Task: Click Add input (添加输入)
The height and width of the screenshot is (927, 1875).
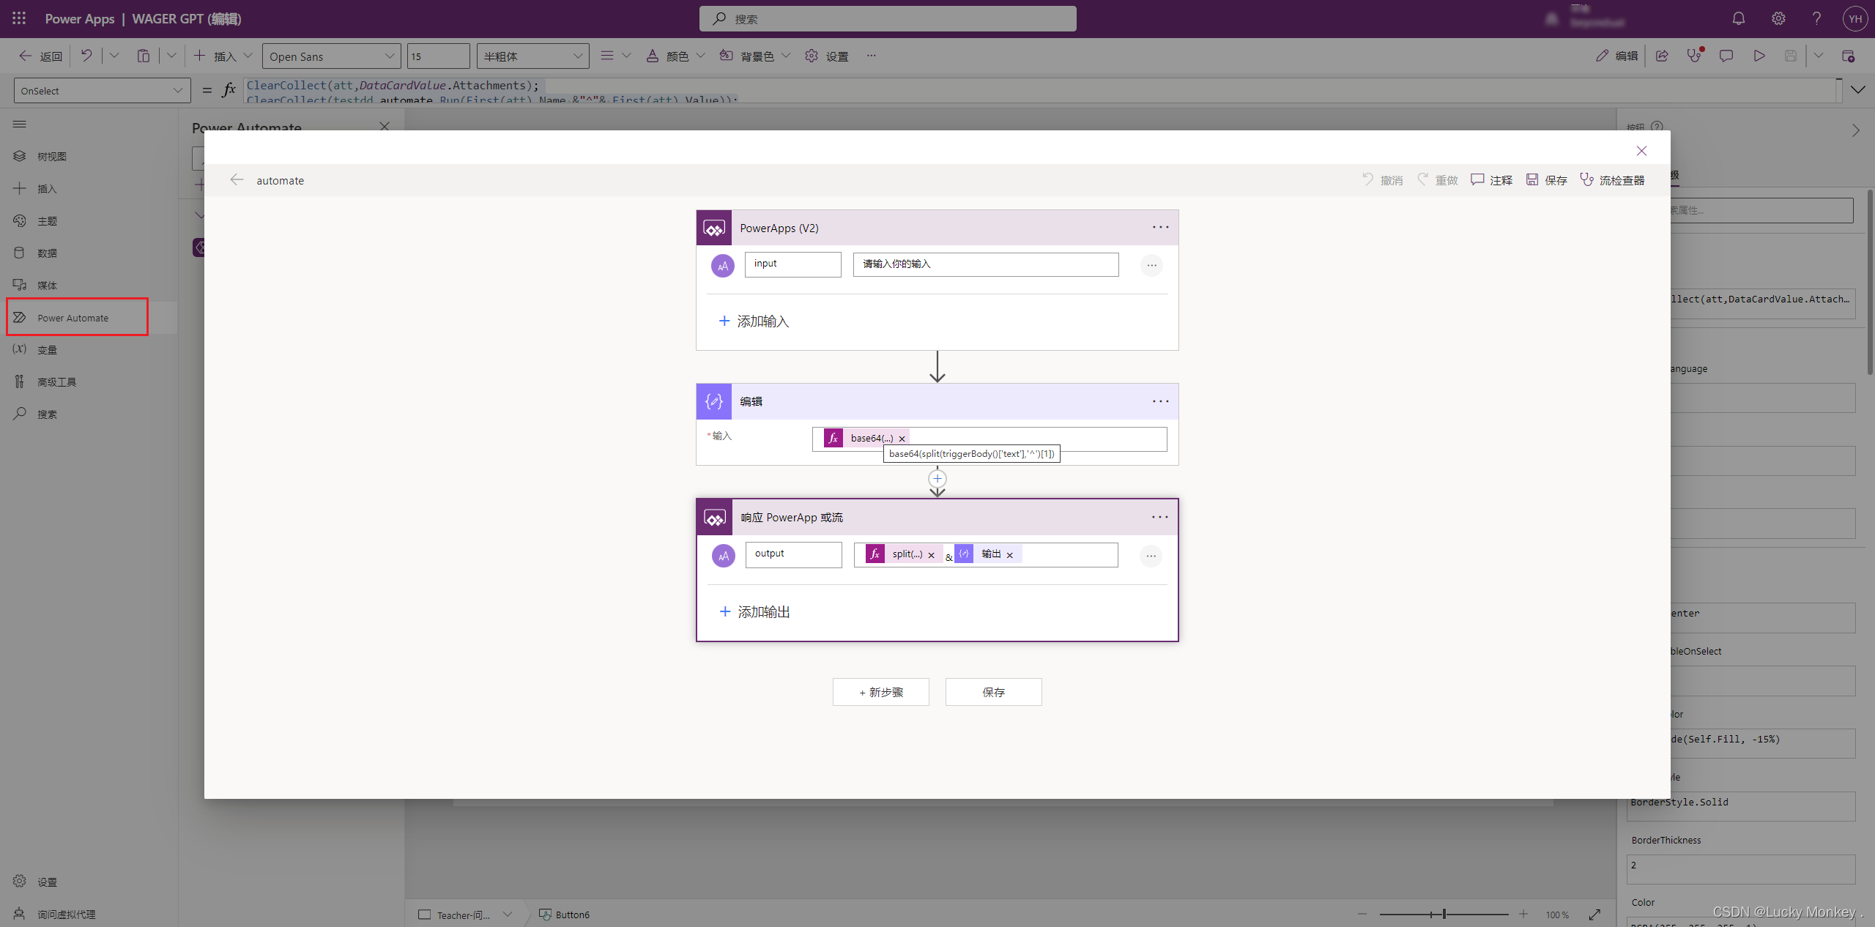Action: pos(754,321)
